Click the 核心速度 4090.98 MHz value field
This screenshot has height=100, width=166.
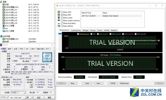click(17, 80)
